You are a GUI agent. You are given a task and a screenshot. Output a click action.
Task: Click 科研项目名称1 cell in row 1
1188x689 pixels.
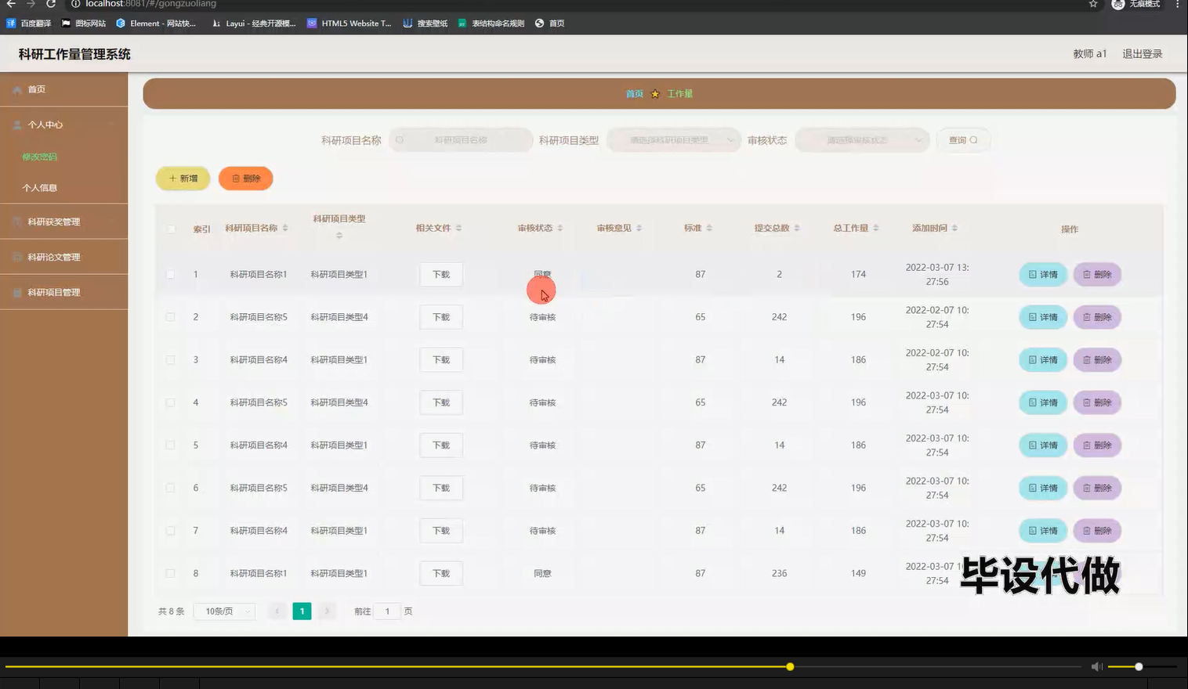tap(259, 274)
